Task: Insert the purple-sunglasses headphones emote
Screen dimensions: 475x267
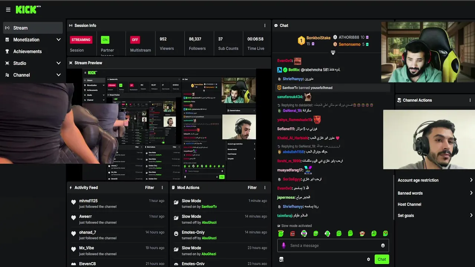Action: pos(304,233)
